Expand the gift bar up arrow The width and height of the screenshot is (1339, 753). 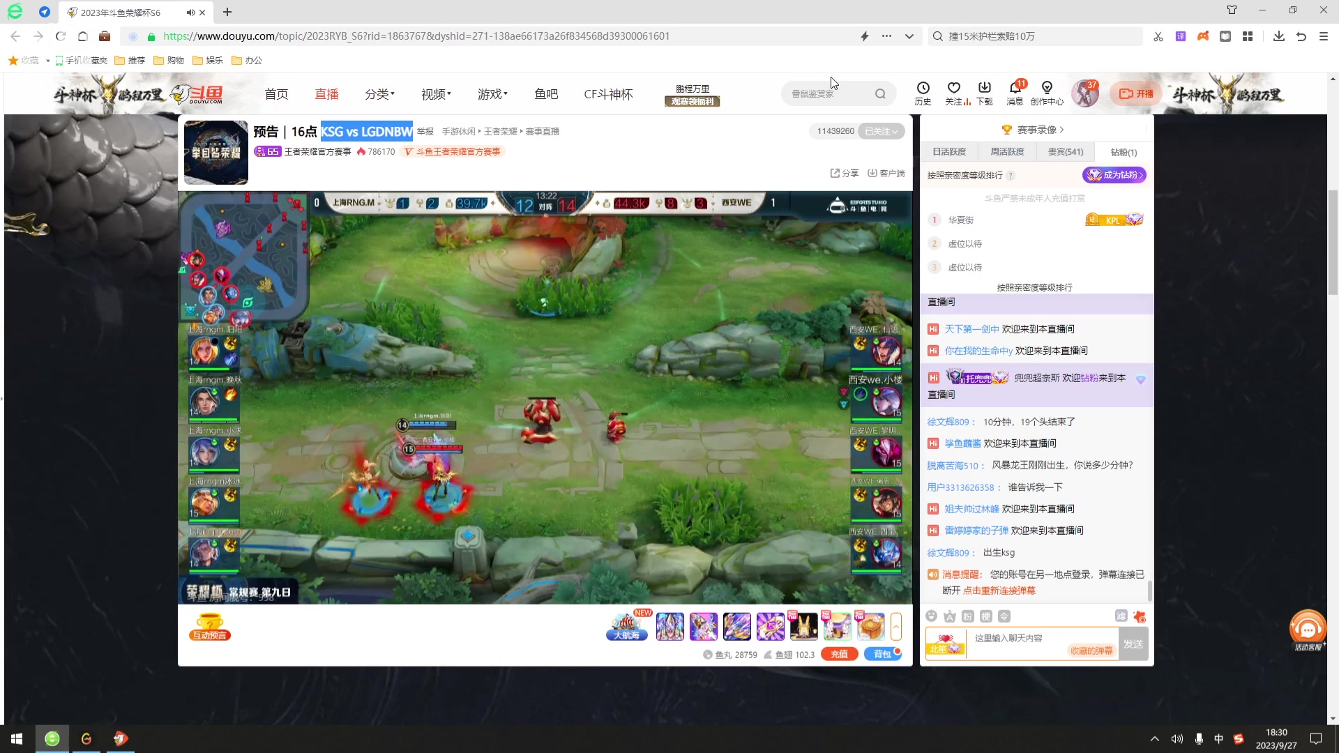(x=896, y=626)
